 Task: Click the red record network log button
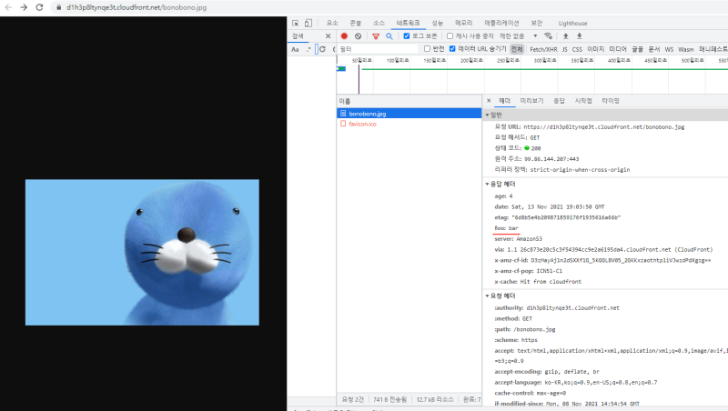click(344, 36)
